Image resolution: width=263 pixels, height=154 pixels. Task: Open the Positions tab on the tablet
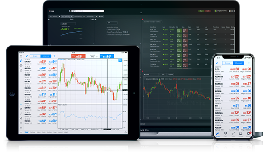tap(32, 132)
